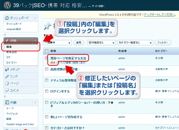The height and width of the screenshot is (130, 179).
Task: Click admin author in first post row
Action: click(122, 58)
